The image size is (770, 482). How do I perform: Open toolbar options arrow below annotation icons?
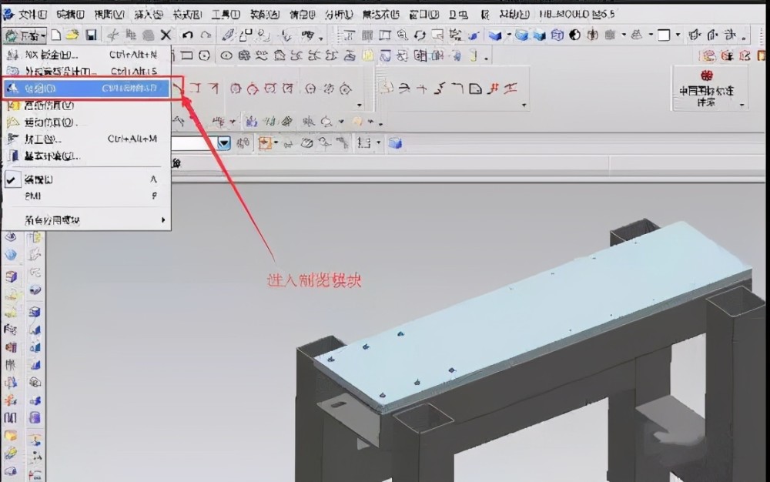(524, 105)
